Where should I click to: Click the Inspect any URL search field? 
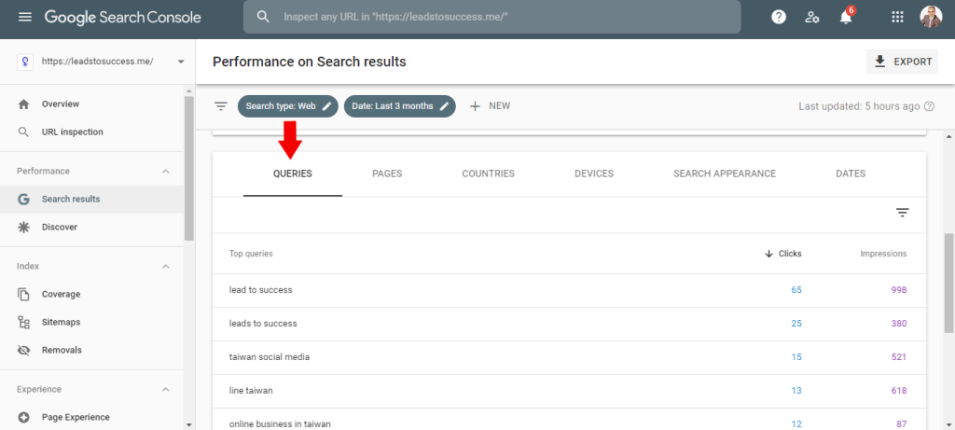[492, 17]
